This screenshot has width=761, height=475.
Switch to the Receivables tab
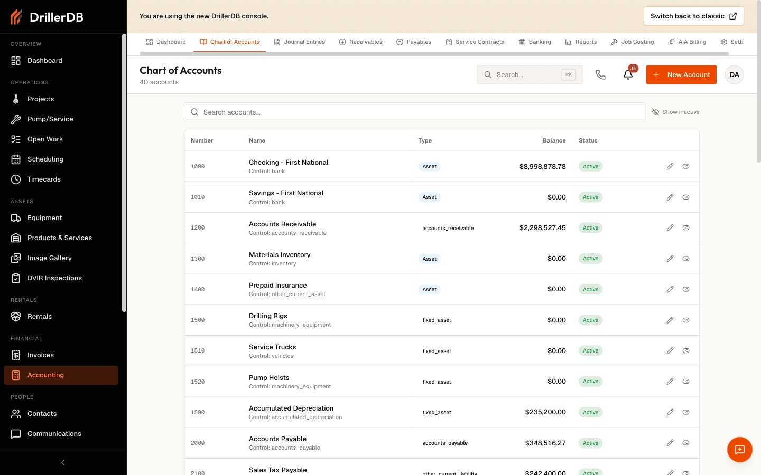pos(360,42)
